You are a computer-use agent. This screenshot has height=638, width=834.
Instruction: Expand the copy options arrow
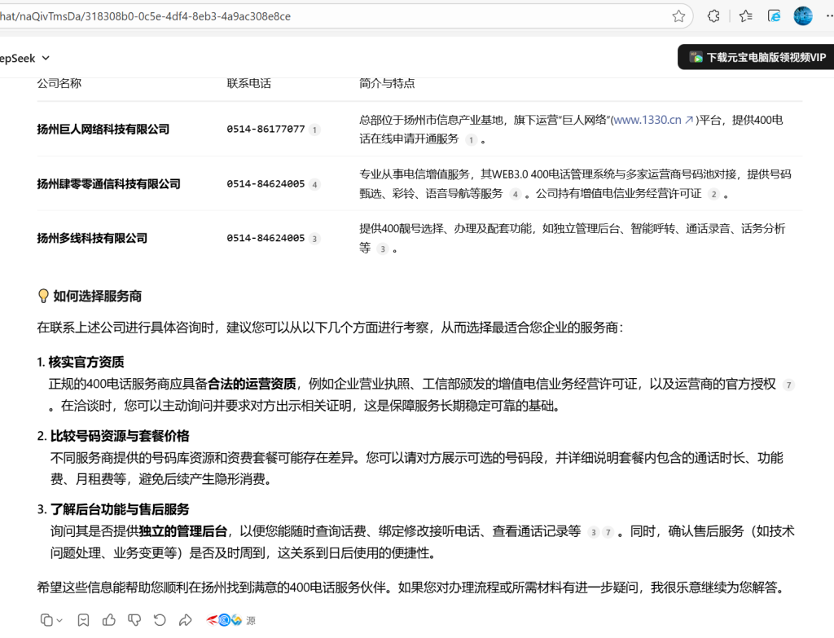coord(59,620)
